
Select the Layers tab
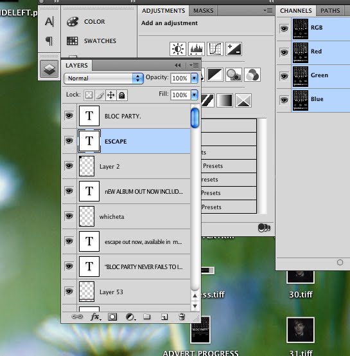pyautogui.click(x=76, y=66)
